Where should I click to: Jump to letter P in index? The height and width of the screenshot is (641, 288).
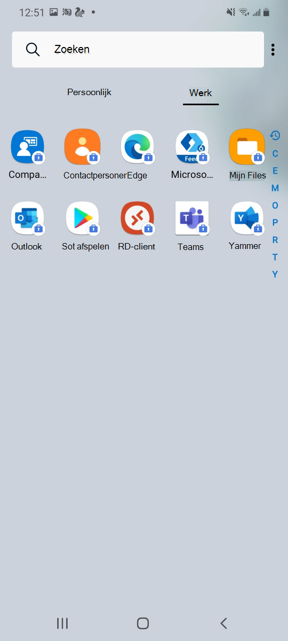click(x=275, y=223)
